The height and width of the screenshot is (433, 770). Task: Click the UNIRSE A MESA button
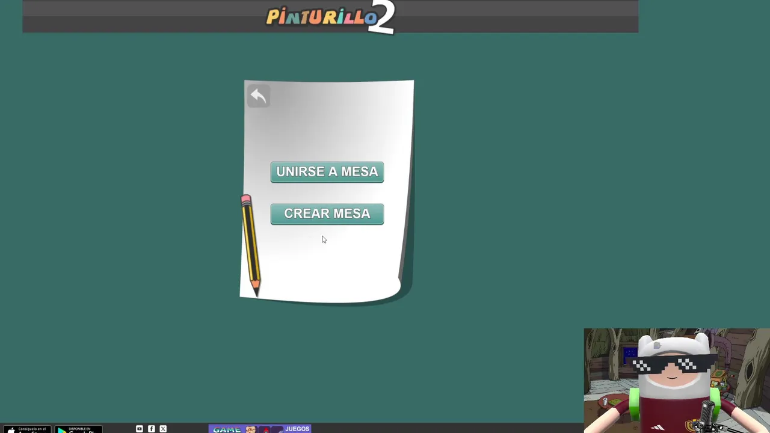click(x=327, y=172)
